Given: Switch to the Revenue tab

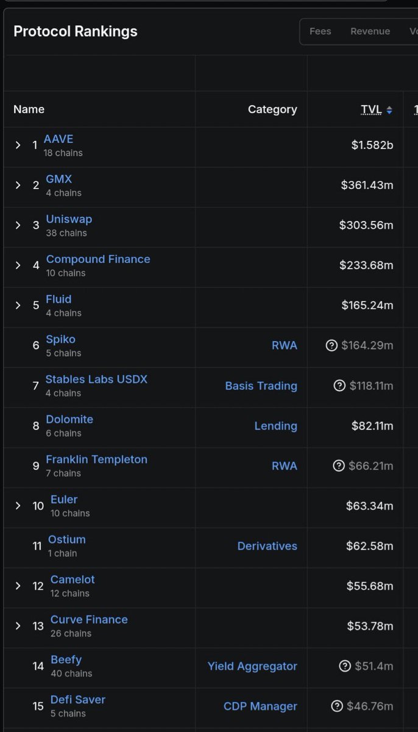Looking at the screenshot, I should (370, 31).
